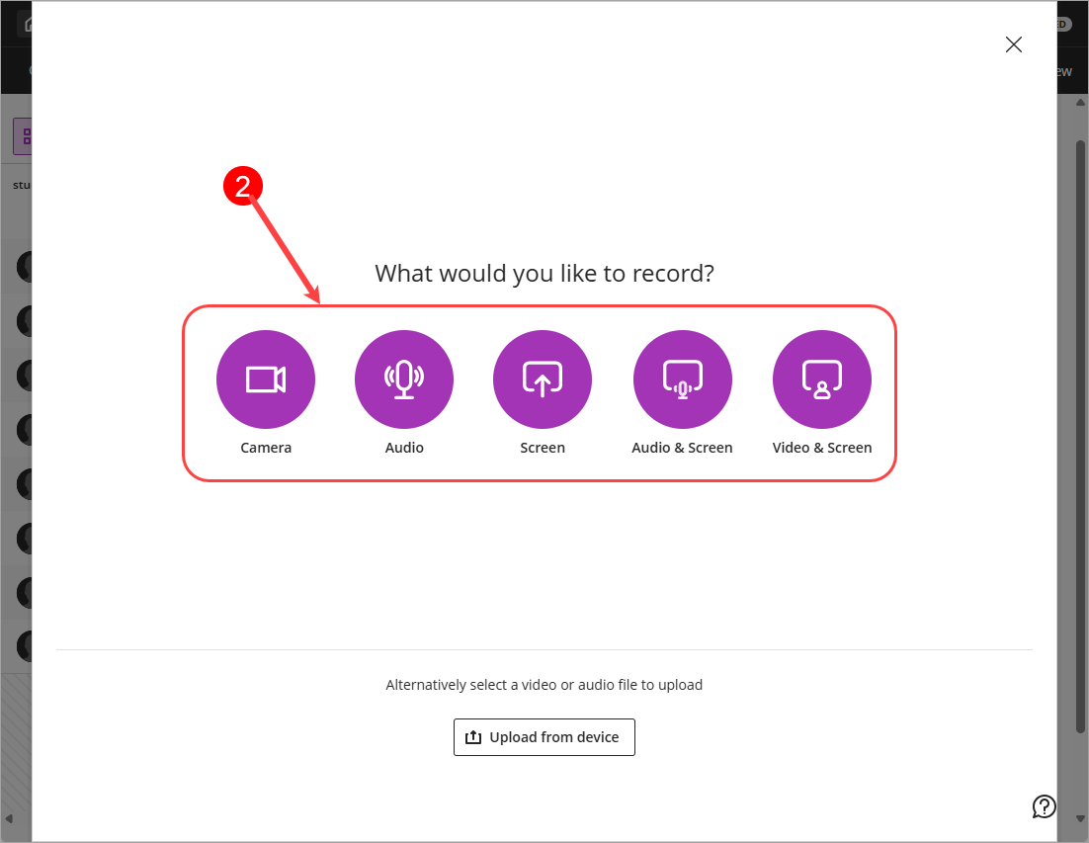The image size is (1089, 843).
Task: Choose the Video & Screen recording icon
Action: (x=821, y=379)
